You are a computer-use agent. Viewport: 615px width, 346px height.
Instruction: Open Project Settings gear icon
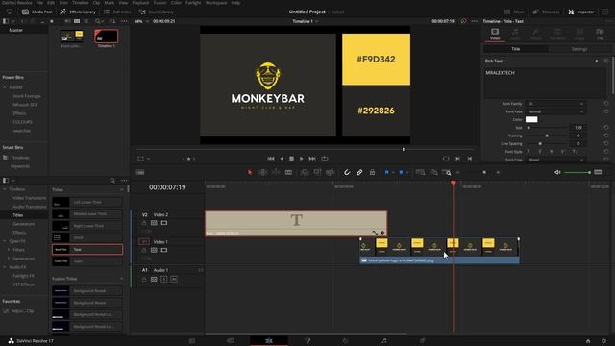click(x=603, y=341)
